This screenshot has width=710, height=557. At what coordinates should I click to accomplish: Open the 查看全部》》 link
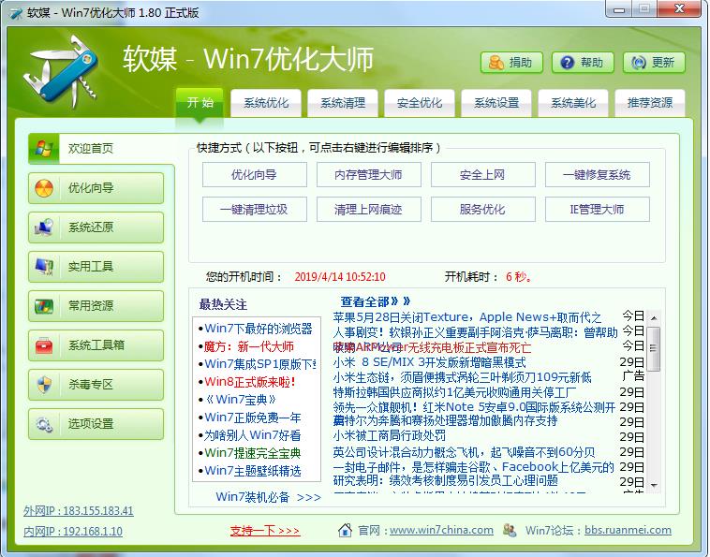click(x=376, y=301)
